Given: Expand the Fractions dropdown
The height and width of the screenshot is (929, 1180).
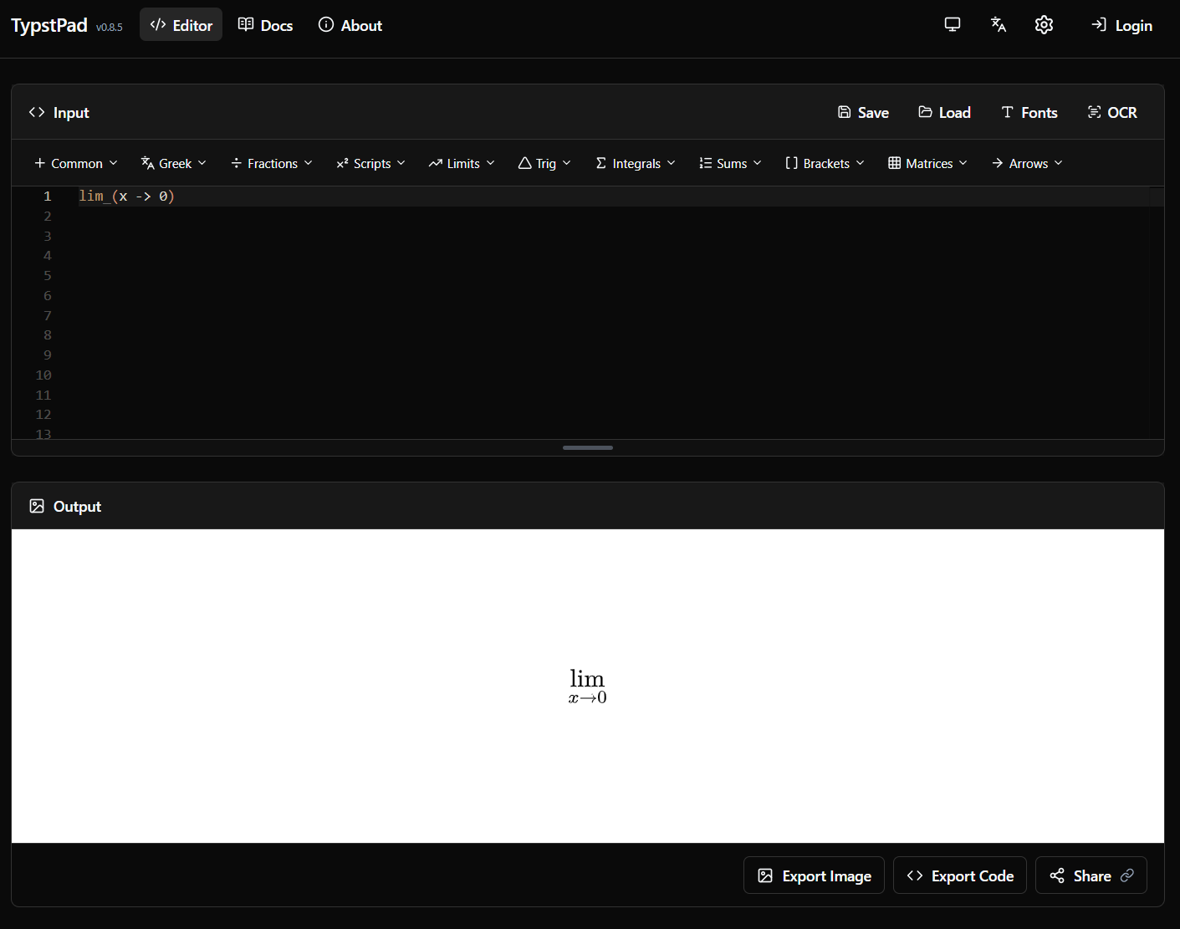Looking at the screenshot, I should [x=272, y=164].
